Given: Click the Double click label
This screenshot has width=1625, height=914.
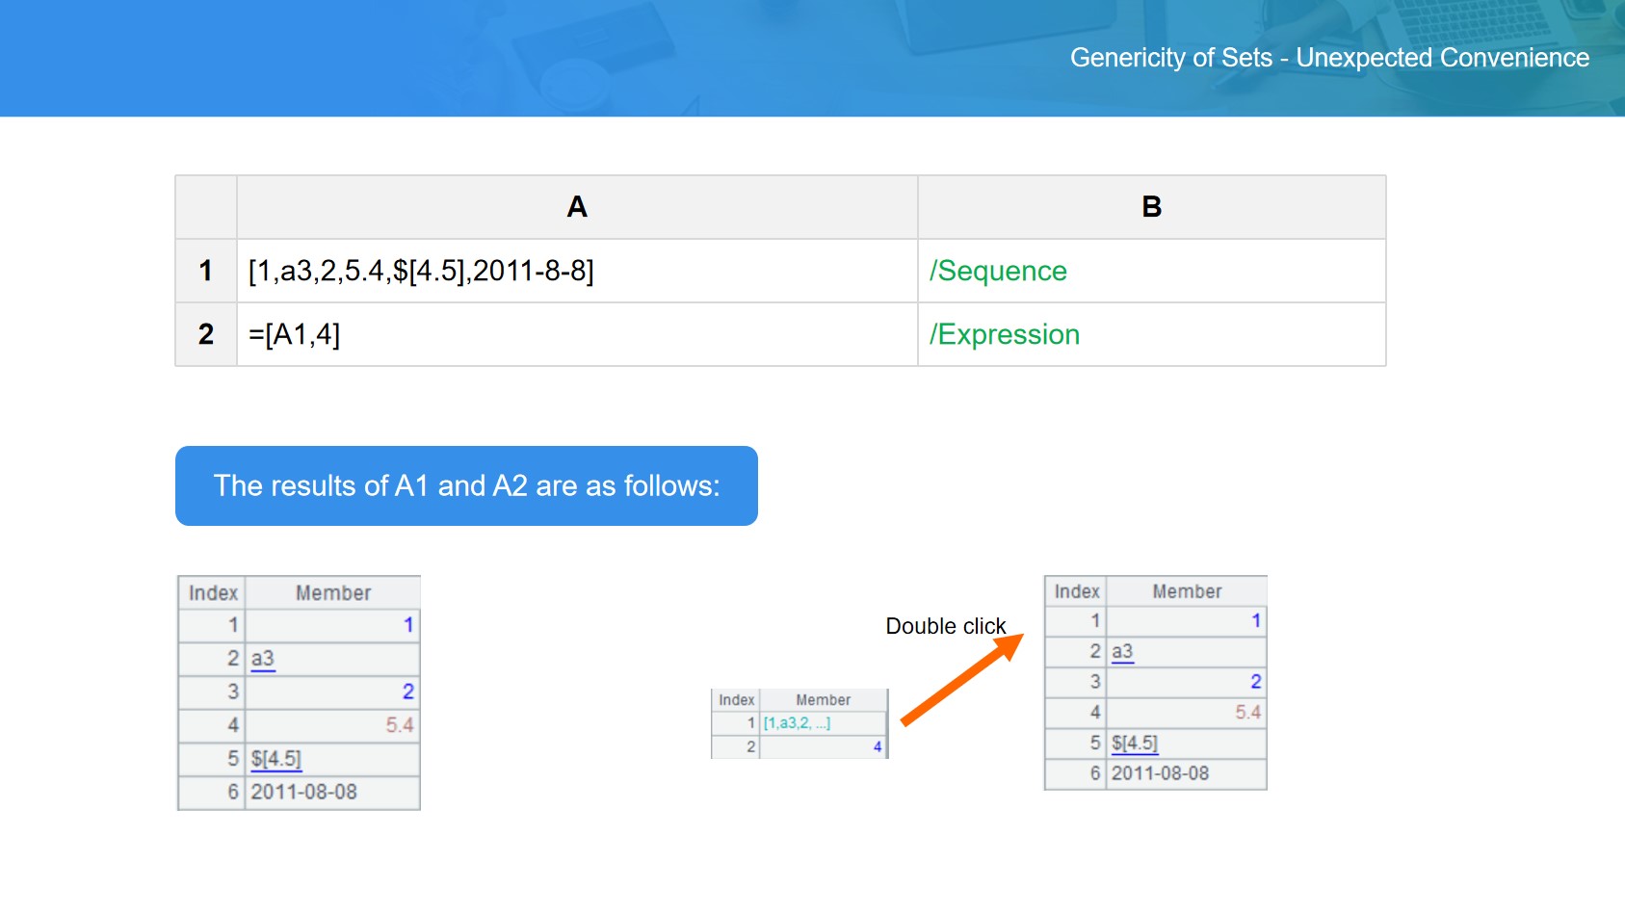Looking at the screenshot, I should click(945, 626).
